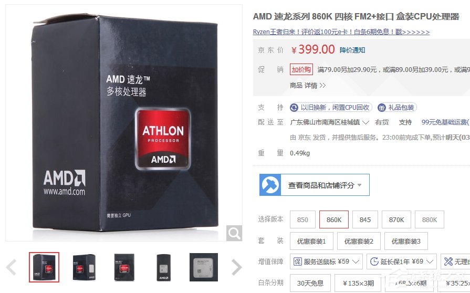
Task: Click the magnifier zoom icon on product image
Action: pos(234,233)
